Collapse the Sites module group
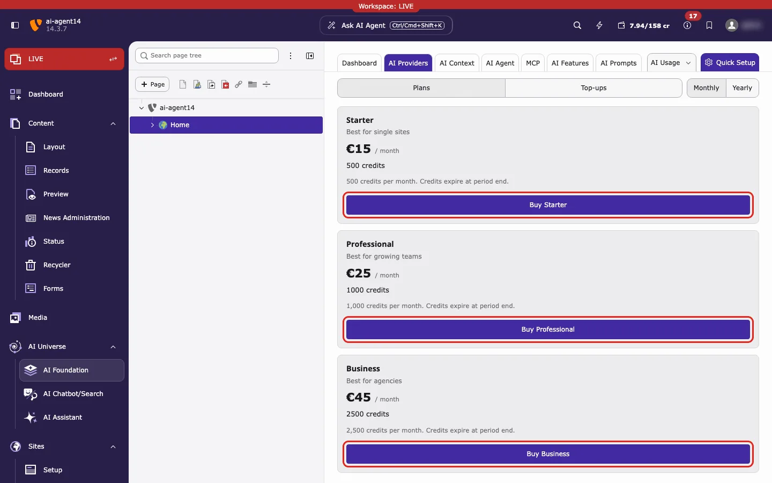The height and width of the screenshot is (483, 772). (113, 447)
